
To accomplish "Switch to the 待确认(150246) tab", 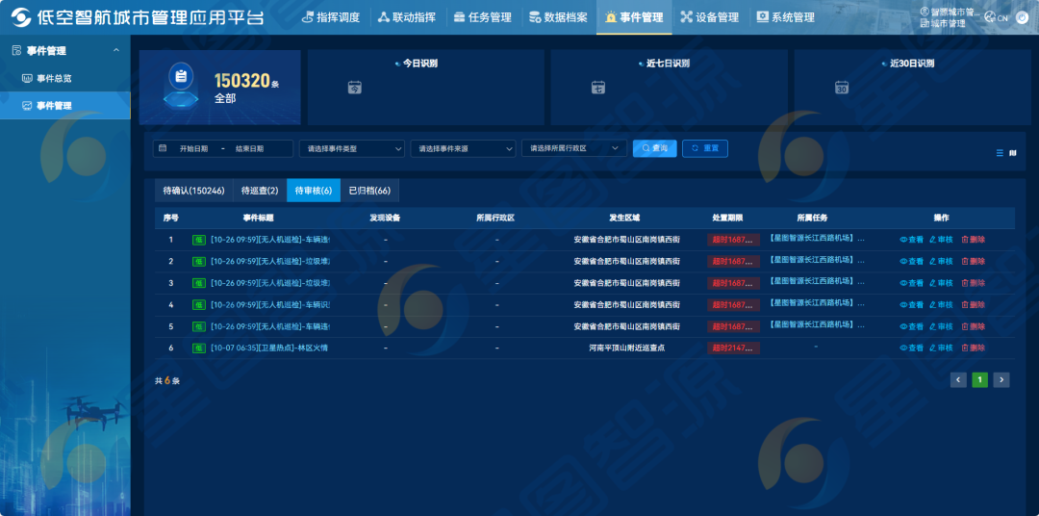I will click(193, 191).
